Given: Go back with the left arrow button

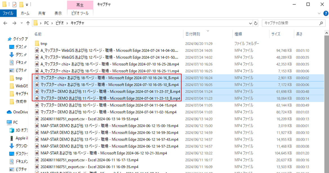Looking at the screenshot, I should click(x=5, y=23).
